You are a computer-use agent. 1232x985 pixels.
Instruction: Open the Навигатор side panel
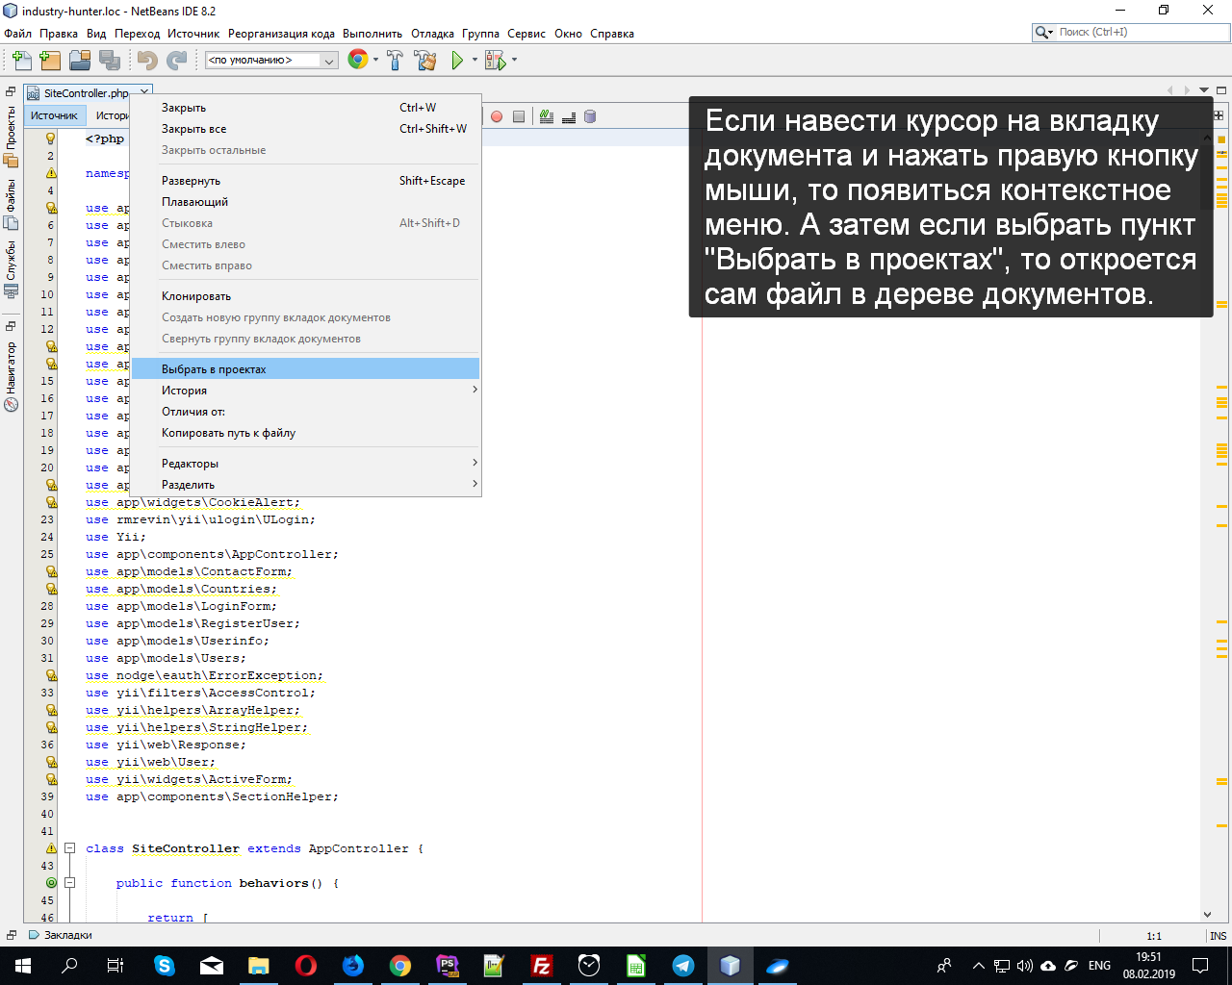click(x=12, y=375)
